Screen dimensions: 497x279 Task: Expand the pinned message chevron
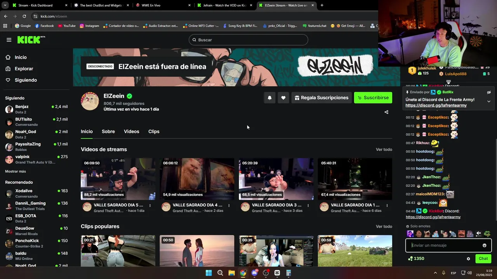(x=489, y=102)
